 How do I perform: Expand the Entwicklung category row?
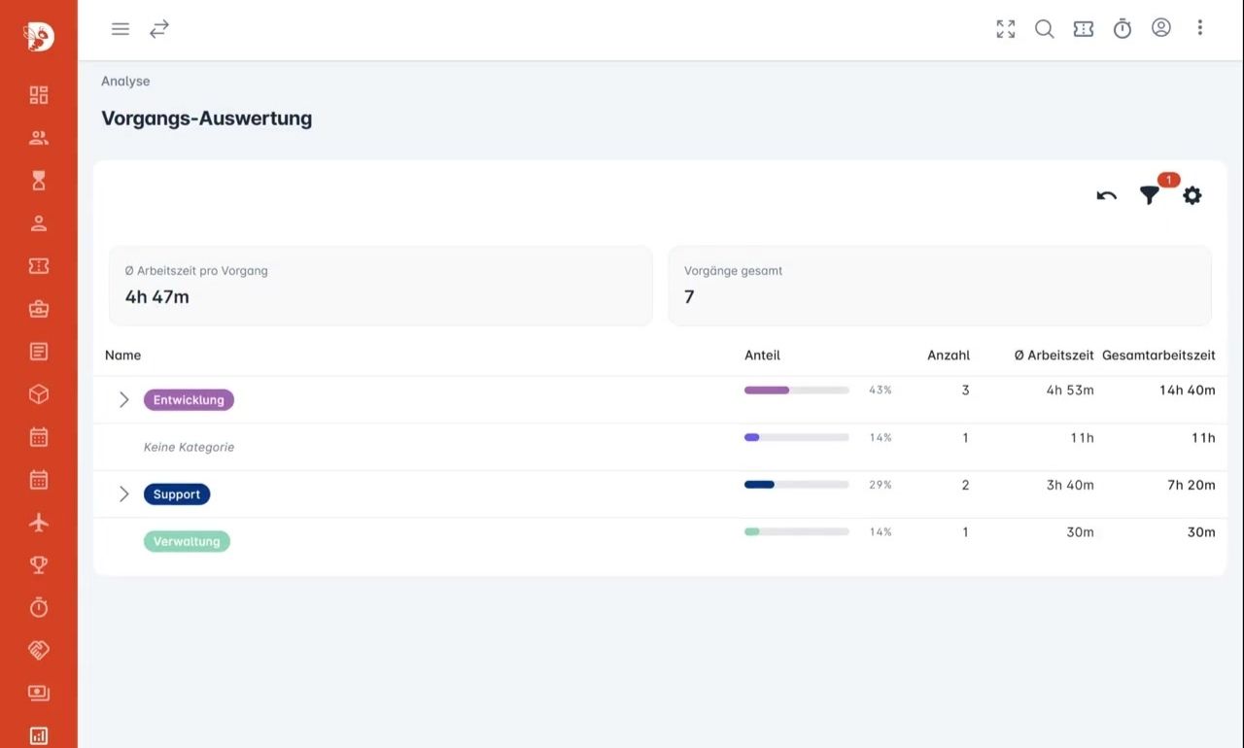click(x=123, y=399)
